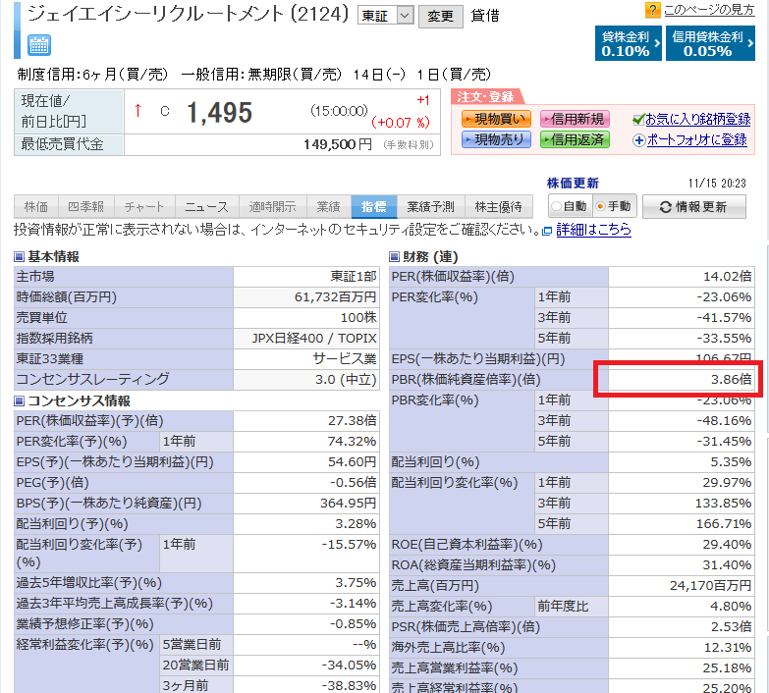Click the external link icon before 詳細はこちら
This screenshot has height=693, width=769.
547,231
